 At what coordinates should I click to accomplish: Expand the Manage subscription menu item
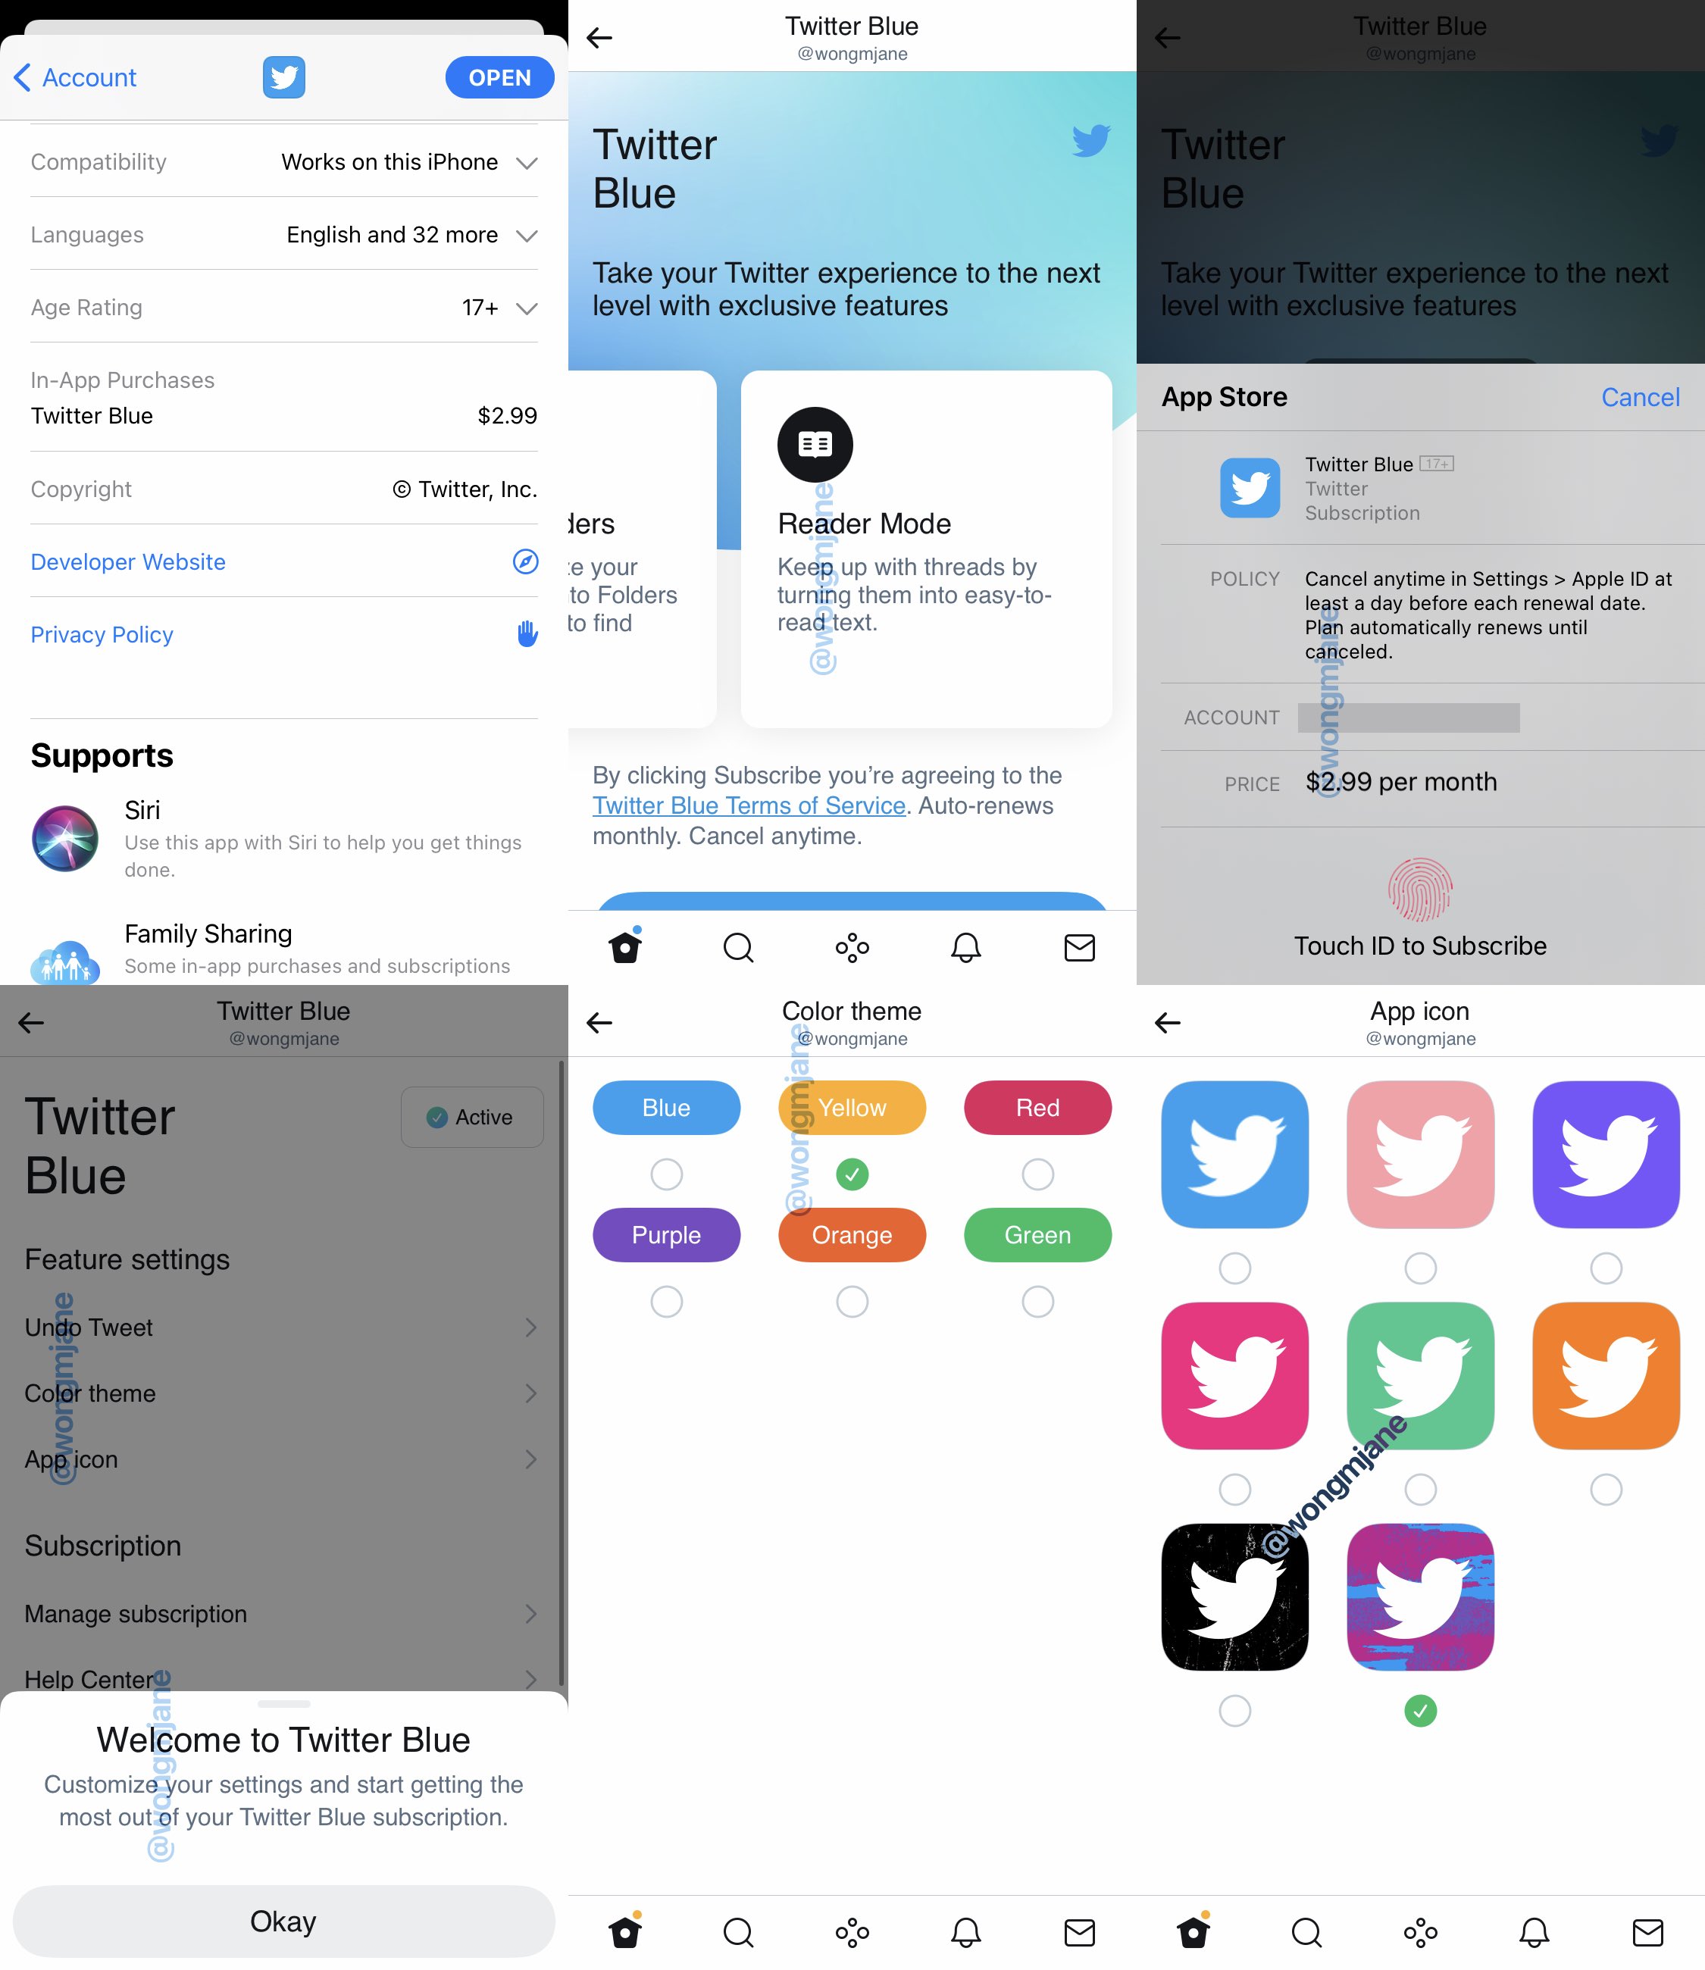click(285, 1613)
